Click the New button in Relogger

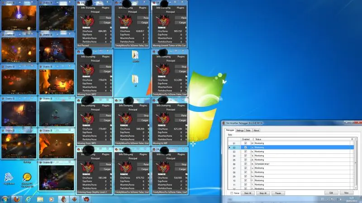click(346, 193)
